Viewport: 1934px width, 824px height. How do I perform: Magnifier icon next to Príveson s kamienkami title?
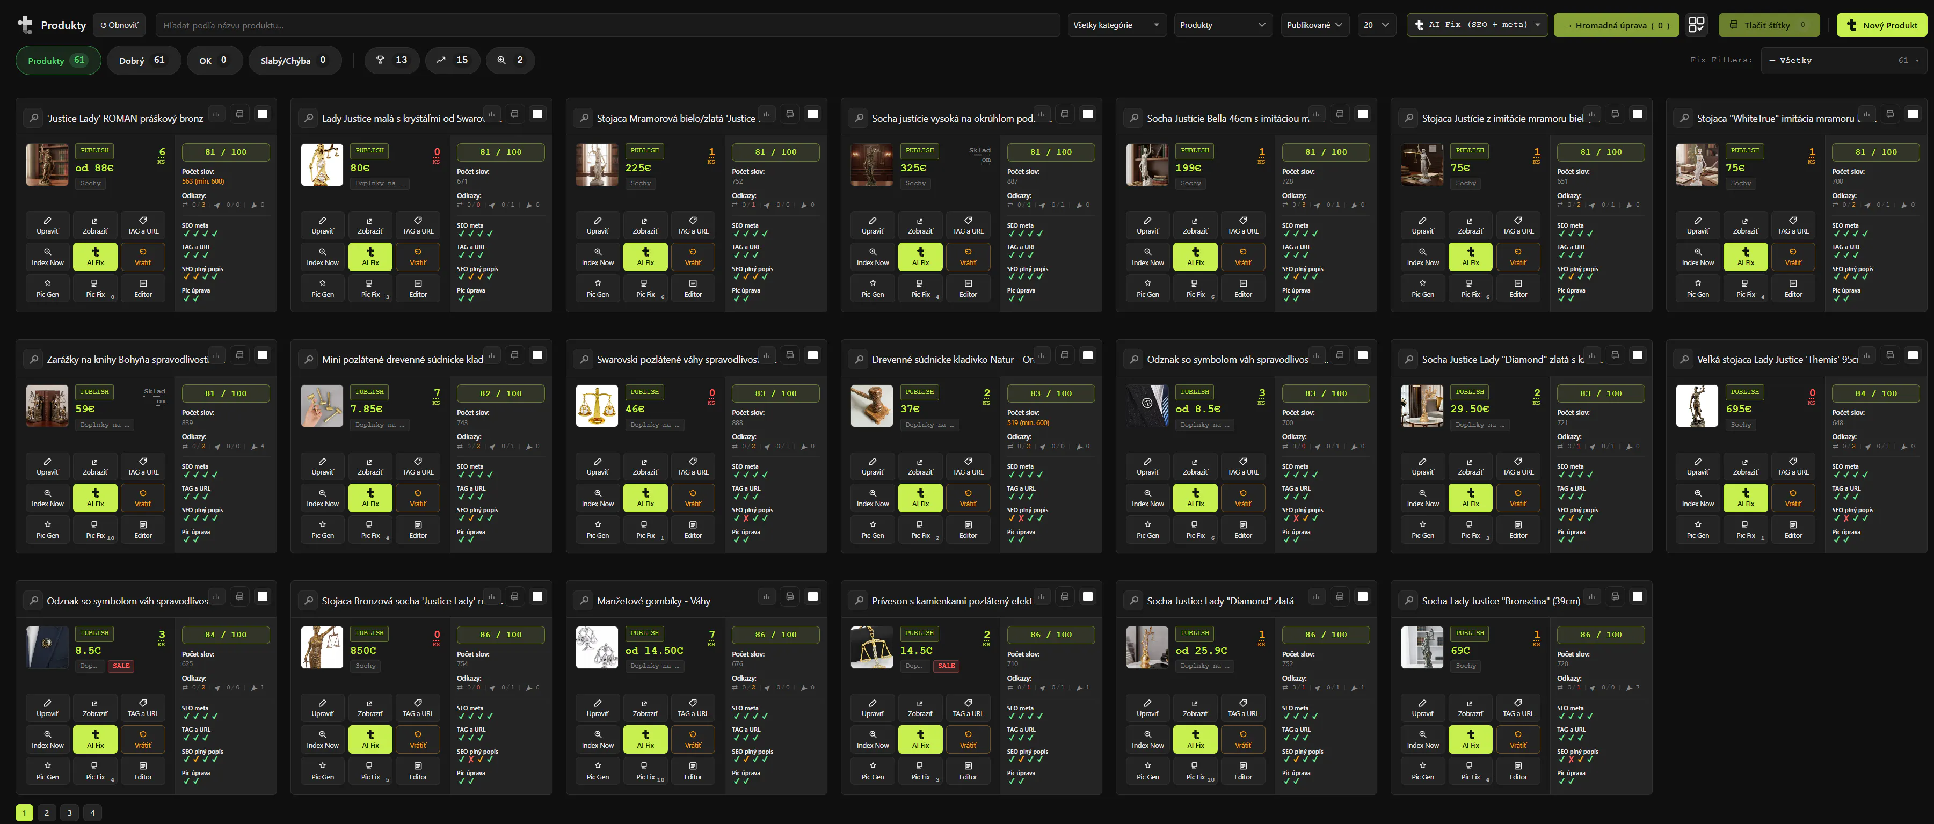[859, 601]
